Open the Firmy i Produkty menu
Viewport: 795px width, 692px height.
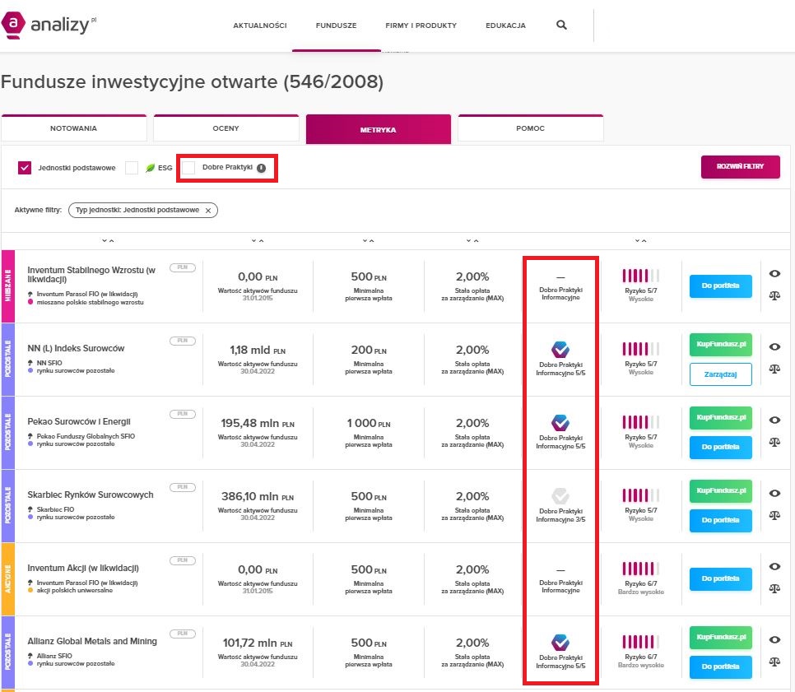point(421,26)
